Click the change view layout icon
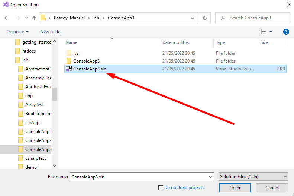 (263, 32)
